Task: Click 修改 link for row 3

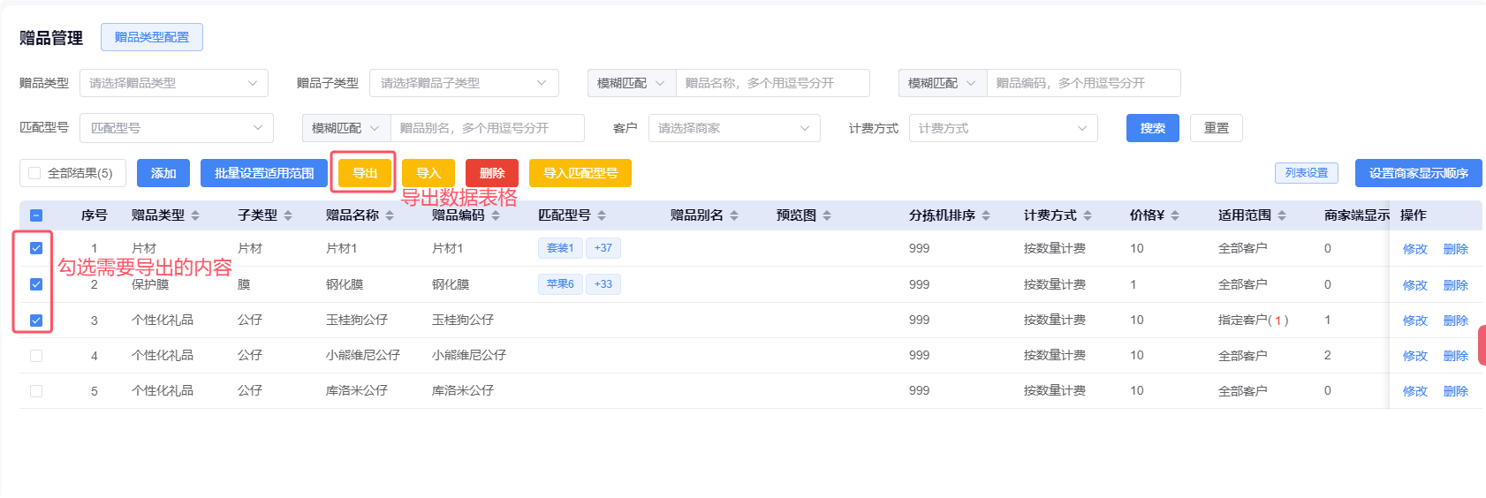Action: coord(1414,321)
